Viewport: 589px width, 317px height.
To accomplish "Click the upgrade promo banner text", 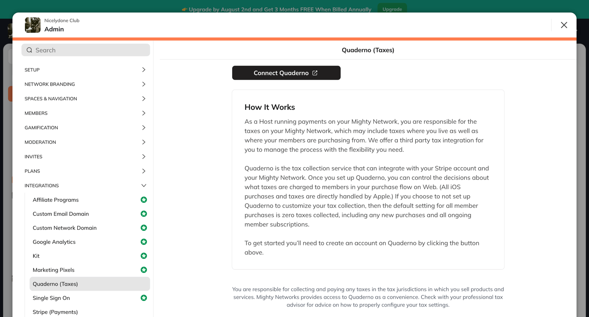I will [x=276, y=9].
